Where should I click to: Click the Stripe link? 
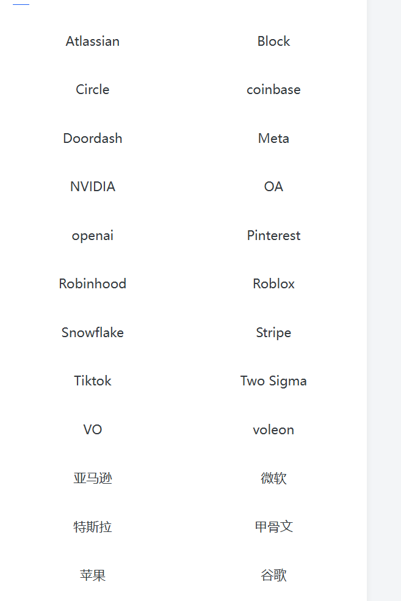click(x=273, y=333)
